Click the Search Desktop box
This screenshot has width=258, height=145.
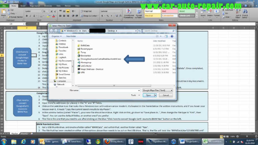pyautogui.click(x=159, y=31)
